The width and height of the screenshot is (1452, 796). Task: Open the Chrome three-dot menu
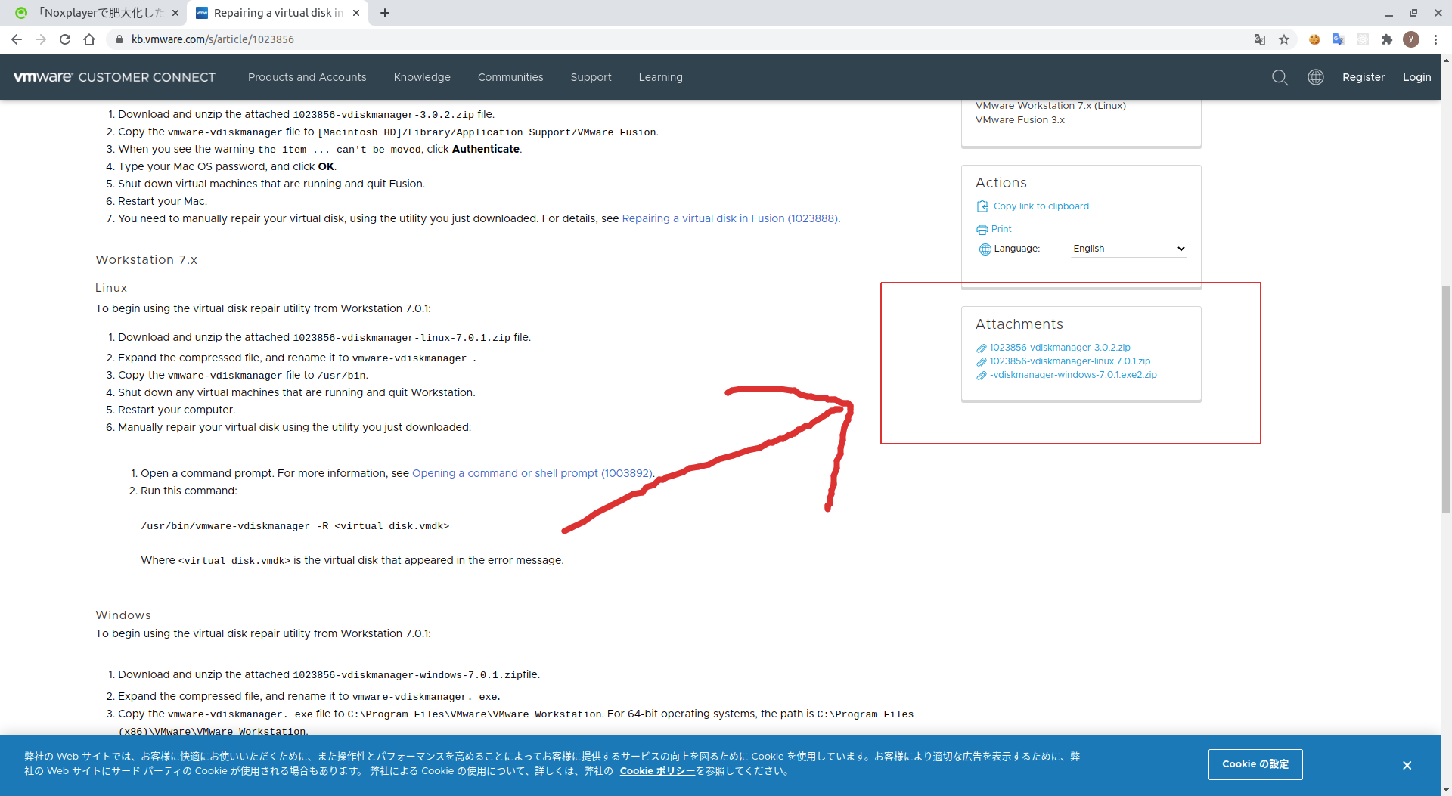(1435, 39)
